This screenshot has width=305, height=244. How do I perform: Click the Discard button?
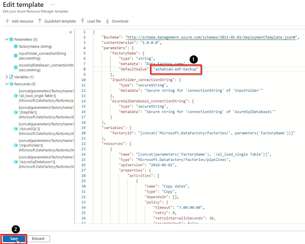coord(38,239)
